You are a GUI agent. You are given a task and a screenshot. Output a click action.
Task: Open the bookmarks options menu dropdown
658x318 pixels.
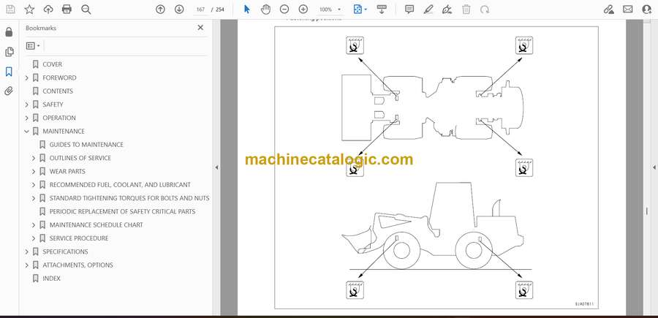click(33, 46)
